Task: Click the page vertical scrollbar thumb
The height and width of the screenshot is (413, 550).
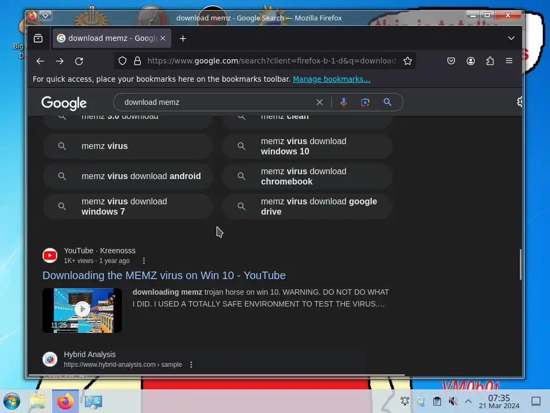Action: [x=520, y=265]
